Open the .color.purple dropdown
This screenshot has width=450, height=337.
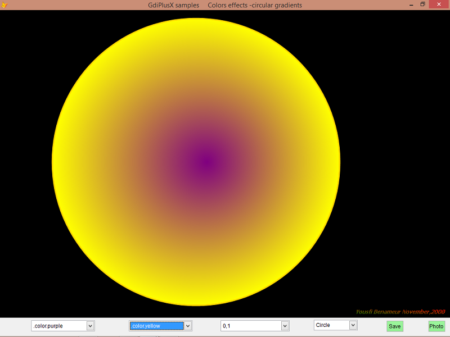(x=91, y=325)
